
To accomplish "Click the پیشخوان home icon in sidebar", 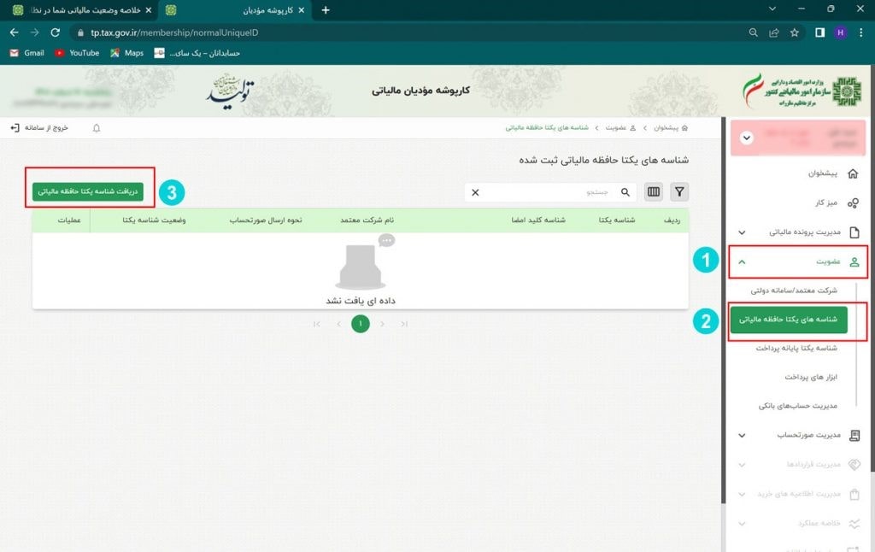I will pyautogui.click(x=852, y=173).
